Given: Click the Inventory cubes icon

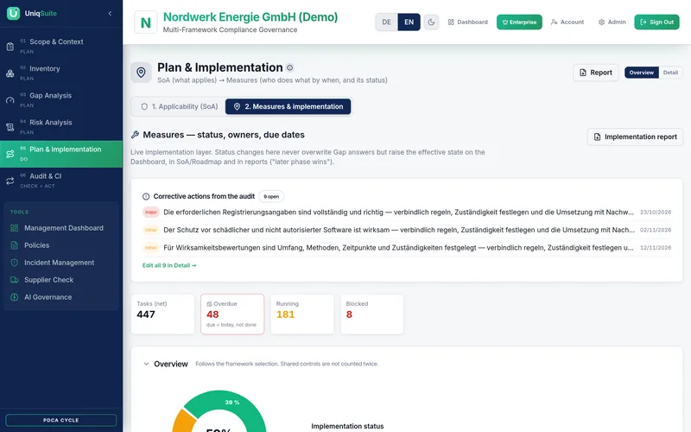Looking at the screenshot, I should (10, 73).
